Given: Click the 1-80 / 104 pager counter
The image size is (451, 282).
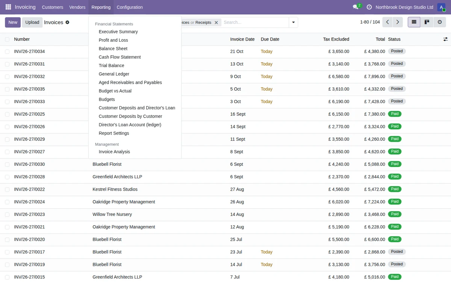Looking at the screenshot, I should pyautogui.click(x=370, y=22).
